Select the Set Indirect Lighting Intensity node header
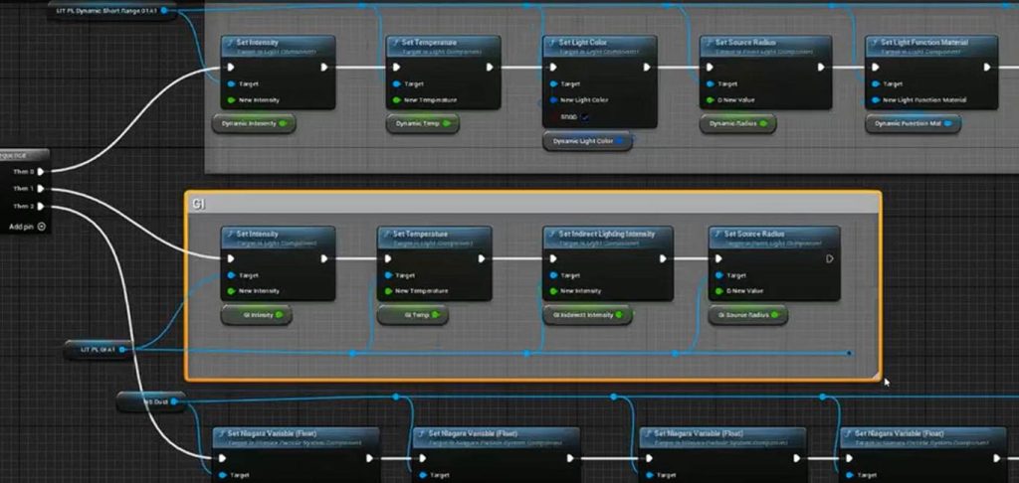The height and width of the screenshot is (483, 1019). pos(607,235)
